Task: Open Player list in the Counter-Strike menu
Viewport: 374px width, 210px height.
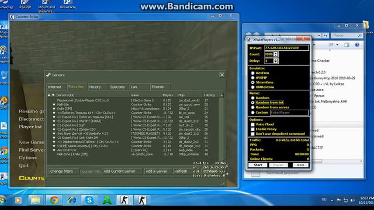Action: 30,127
